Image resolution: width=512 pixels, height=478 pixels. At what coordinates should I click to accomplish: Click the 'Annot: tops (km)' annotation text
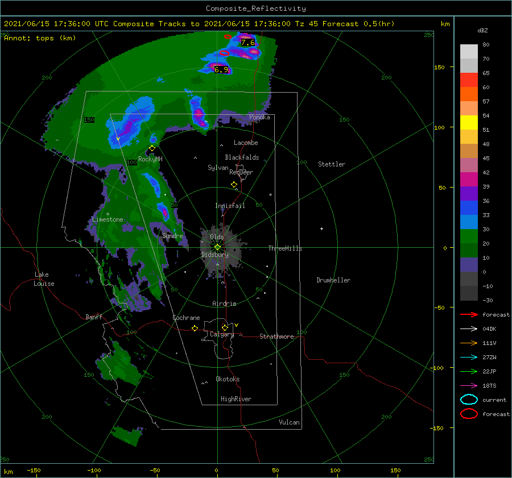[40, 38]
